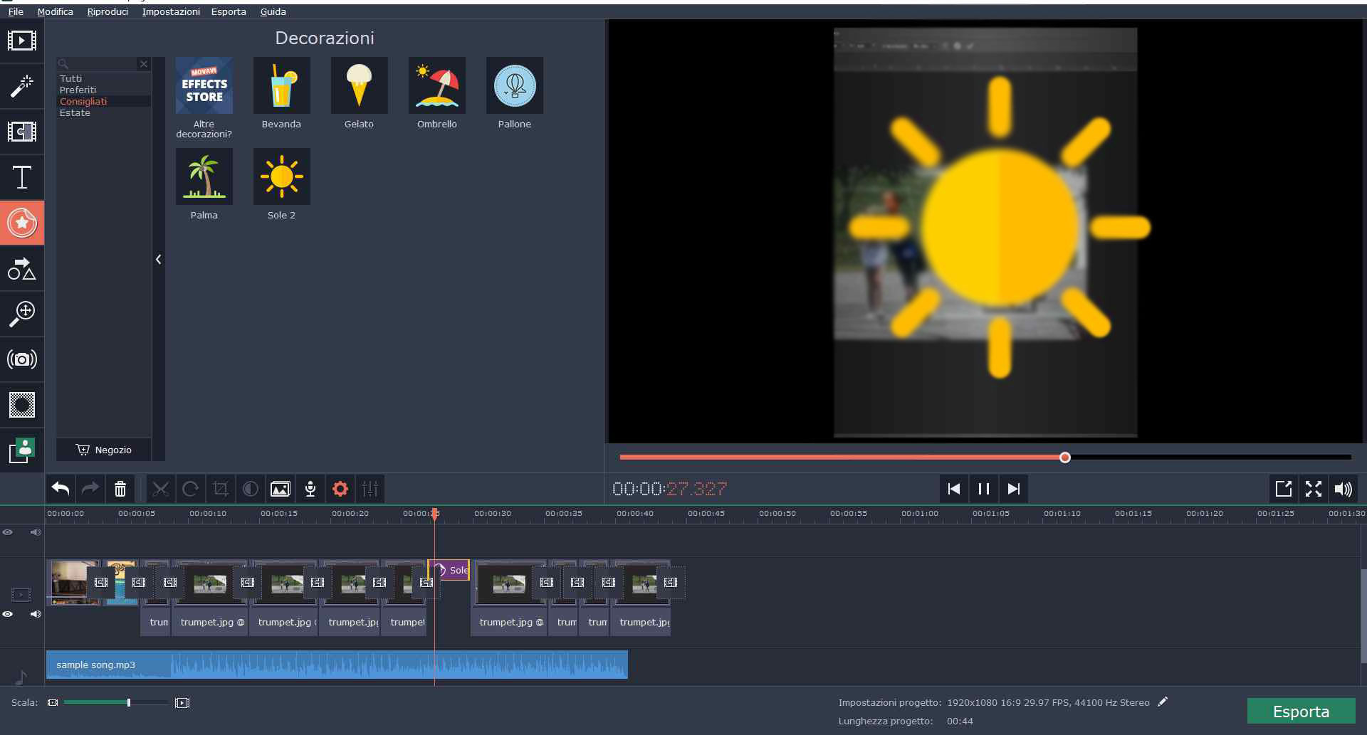
Task: Open the Negozio store button
Action: pyautogui.click(x=104, y=450)
